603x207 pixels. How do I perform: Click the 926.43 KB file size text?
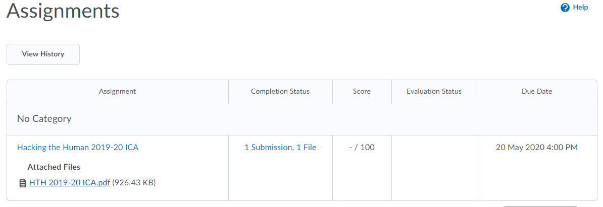[x=134, y=183]
